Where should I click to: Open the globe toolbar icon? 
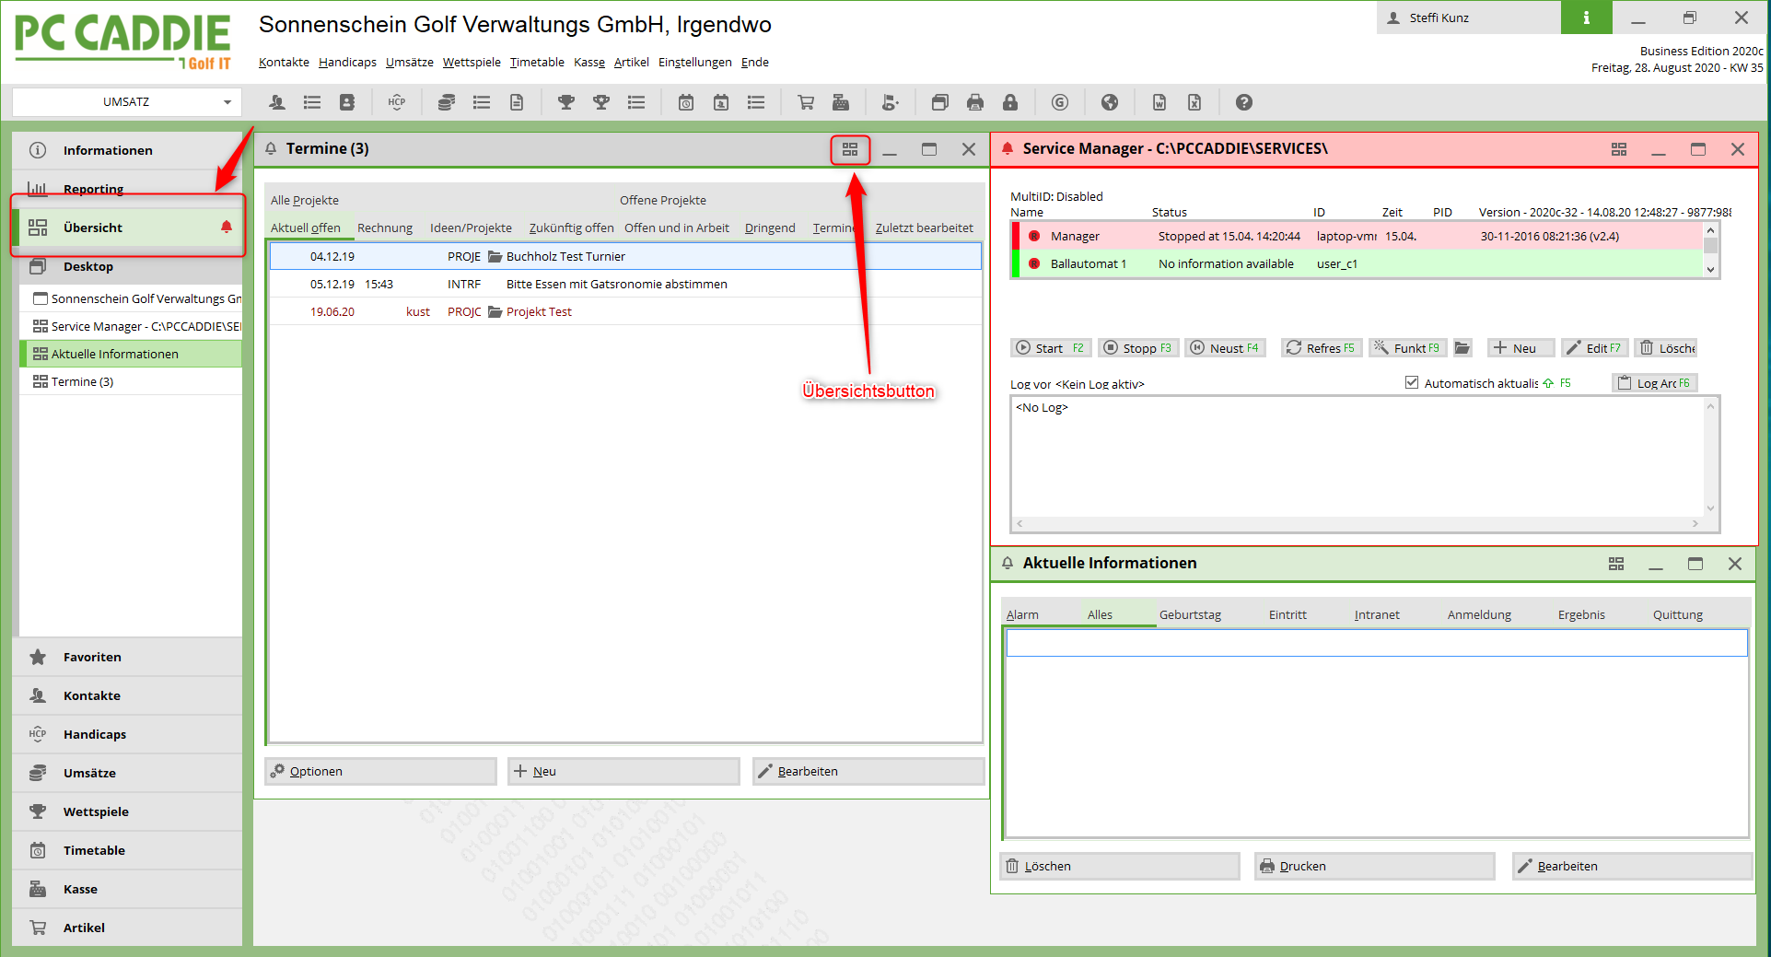(x=1110, y=102)
